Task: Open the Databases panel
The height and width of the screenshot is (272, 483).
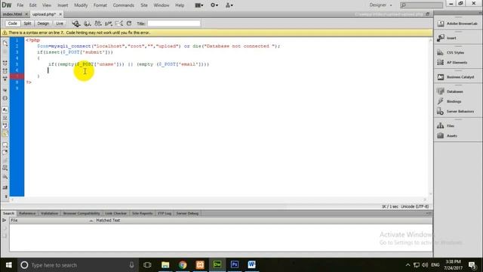Action: pos(450,91)
